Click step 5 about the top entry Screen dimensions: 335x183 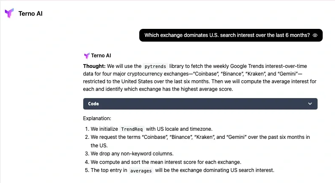click(183, 170)
